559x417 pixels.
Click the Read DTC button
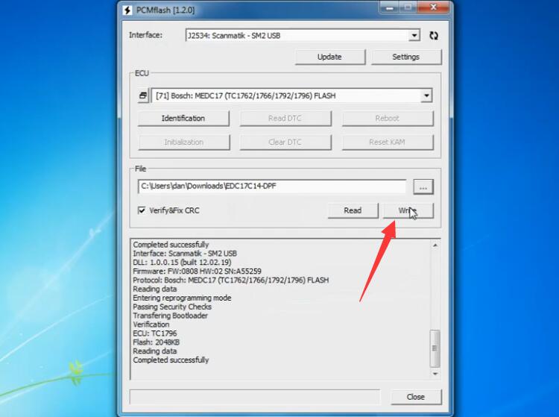pyautogui.click(x=285, y=119)
